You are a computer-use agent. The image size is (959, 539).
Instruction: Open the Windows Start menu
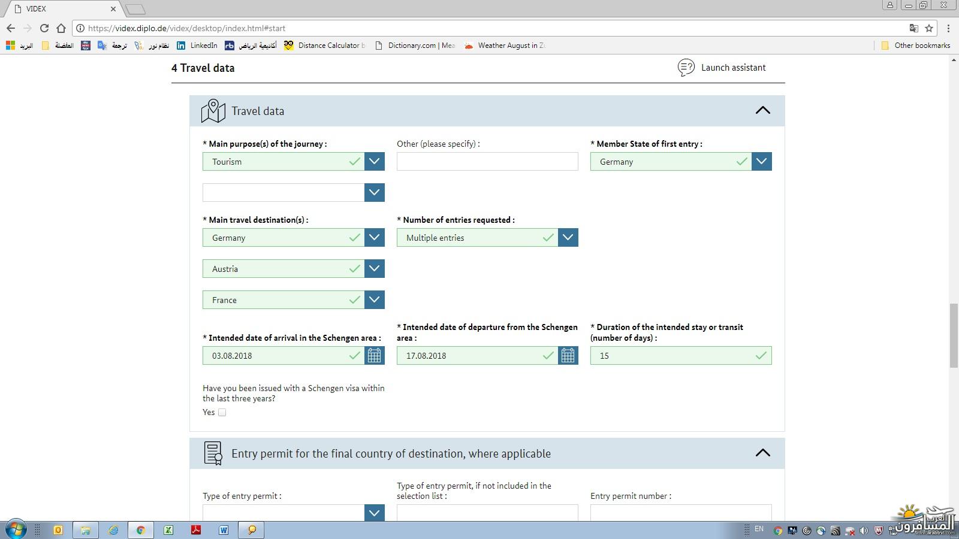(16, 529)
